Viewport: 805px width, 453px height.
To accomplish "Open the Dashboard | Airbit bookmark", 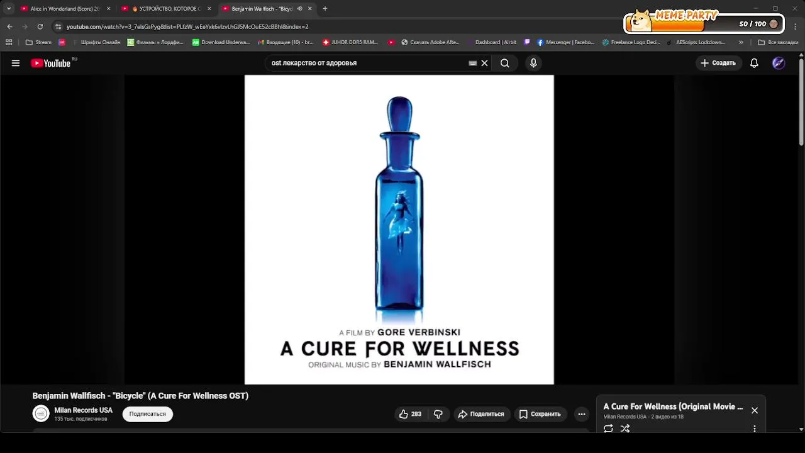I will pos(492,42).
